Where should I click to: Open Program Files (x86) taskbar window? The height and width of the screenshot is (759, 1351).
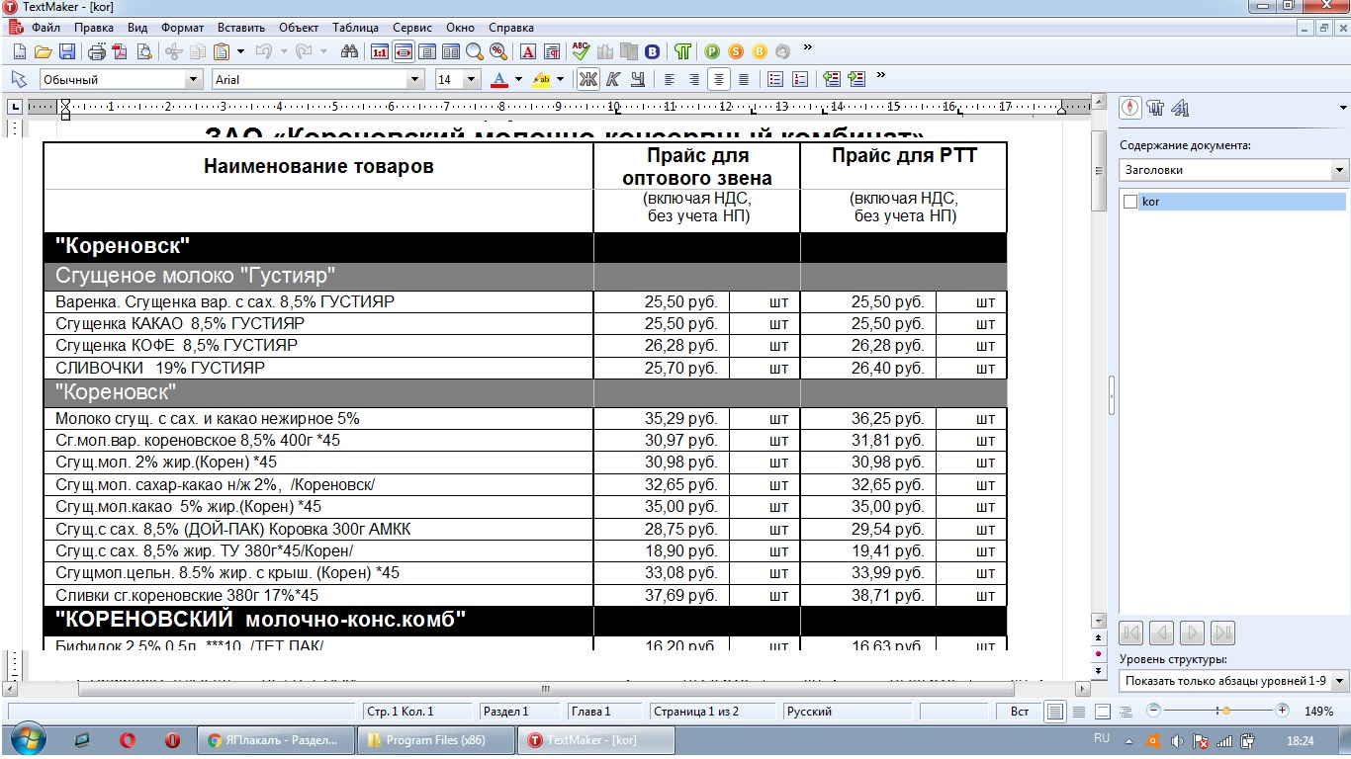(x=435, y=740)
